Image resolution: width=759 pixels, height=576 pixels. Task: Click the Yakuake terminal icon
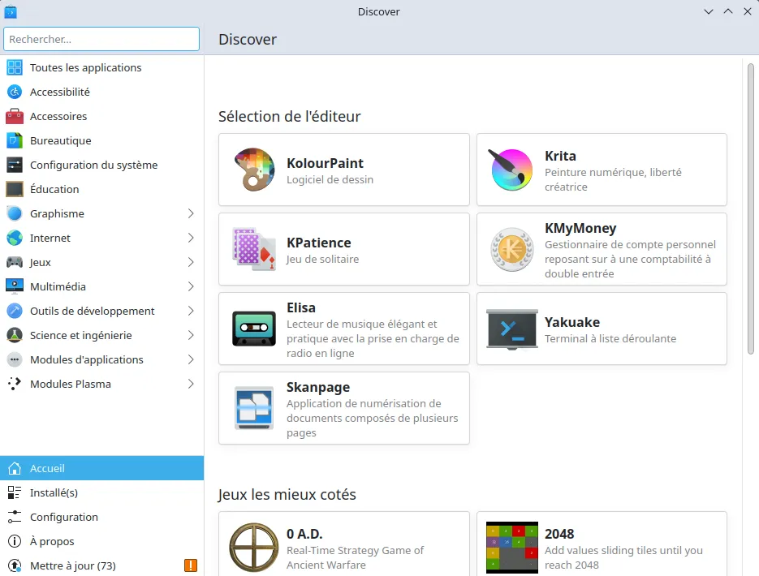coord(511,329)
